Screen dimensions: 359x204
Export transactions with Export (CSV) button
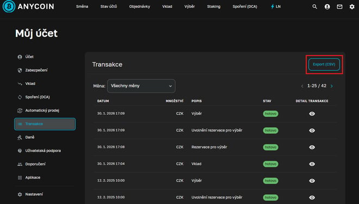point(324,64)
